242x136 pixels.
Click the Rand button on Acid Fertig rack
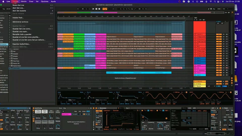pos(60,108)
